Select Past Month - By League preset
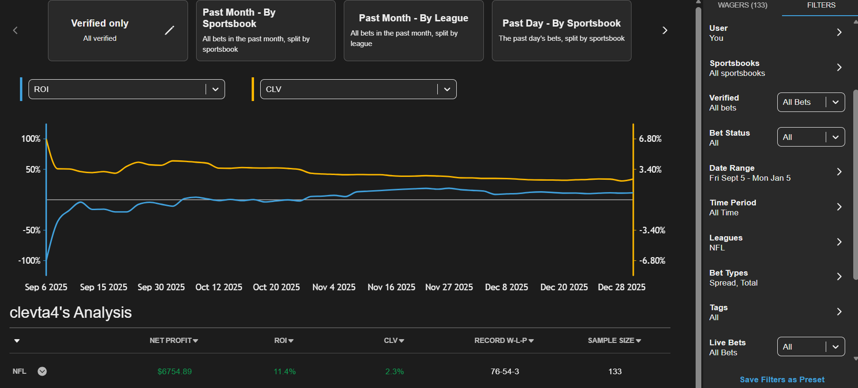Image resolution: width=858 pixels, height=388 pixels. pos(413,30)
